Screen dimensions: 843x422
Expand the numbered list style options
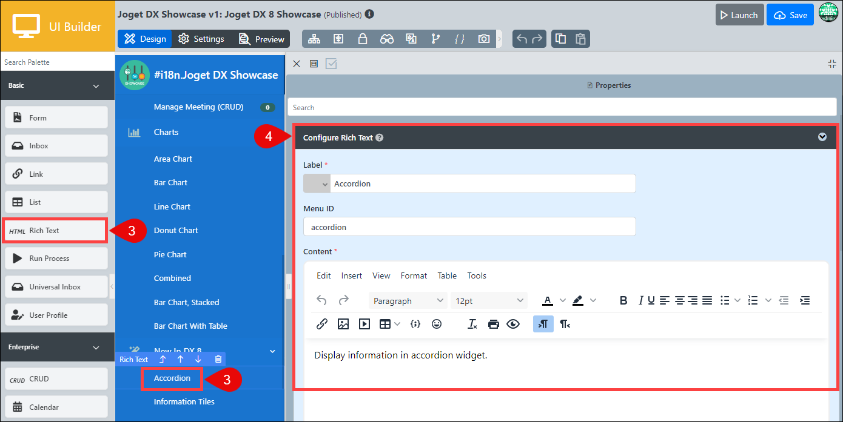click(768, 300)
